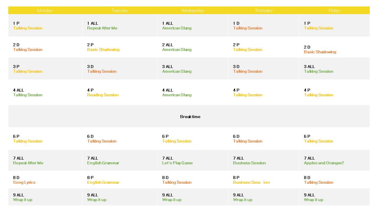Select Thursday period 8 Business Session

tap(251, 182)
